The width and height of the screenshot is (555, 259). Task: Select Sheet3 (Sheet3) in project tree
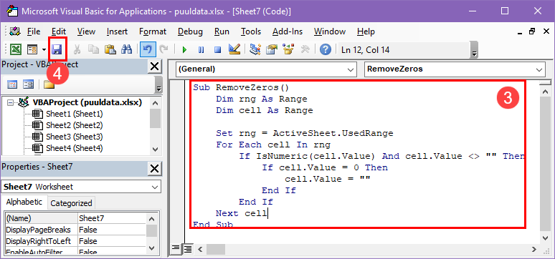[74, 137]
